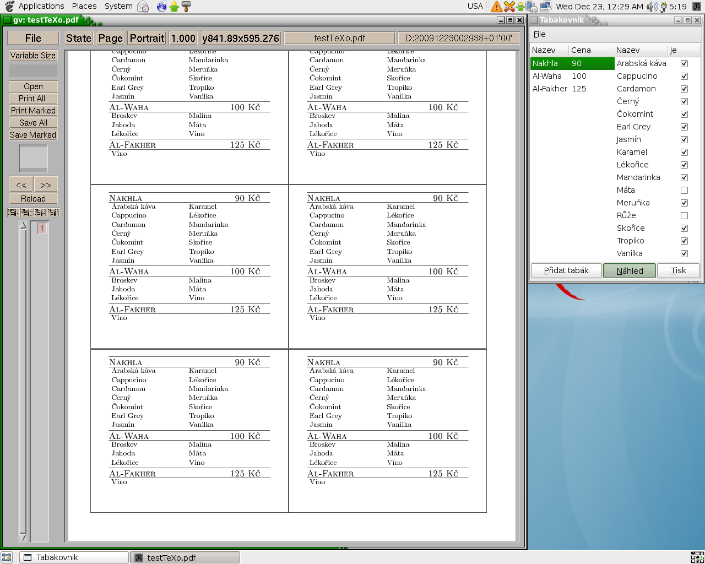Open the mail envelope launcher in top panel
Viewport: 705px width, 564px height.
coord(143,7)
